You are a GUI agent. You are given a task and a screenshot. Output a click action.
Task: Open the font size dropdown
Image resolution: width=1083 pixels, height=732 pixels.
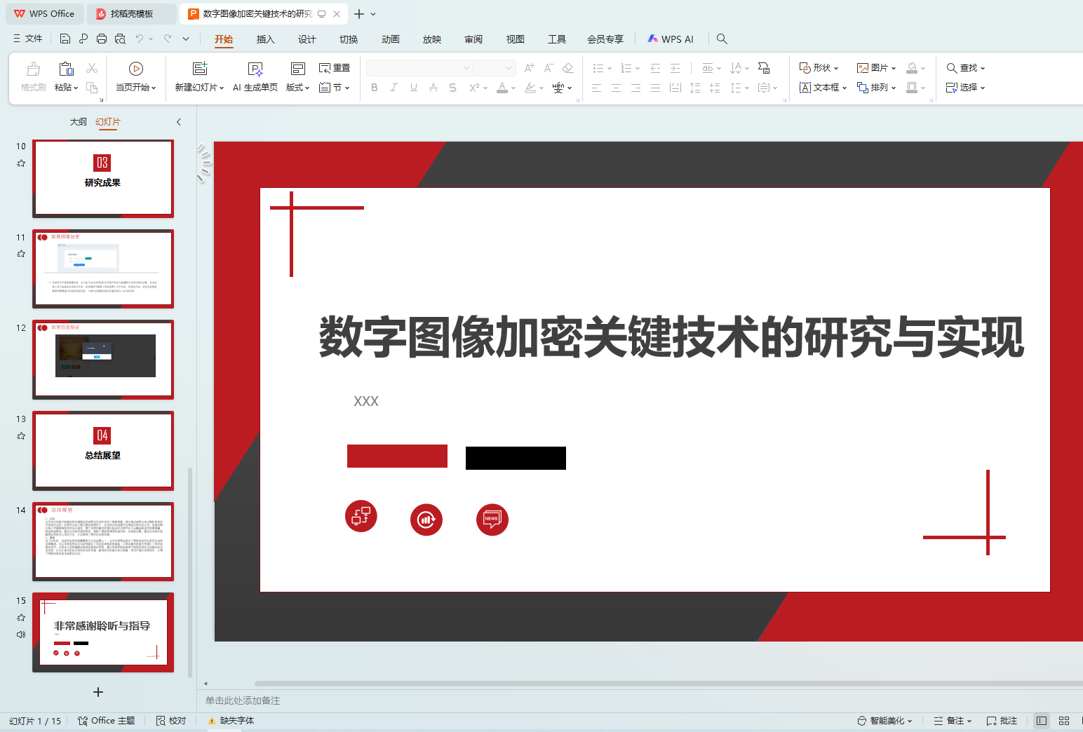pyautogui.click(x=509, y=68)
